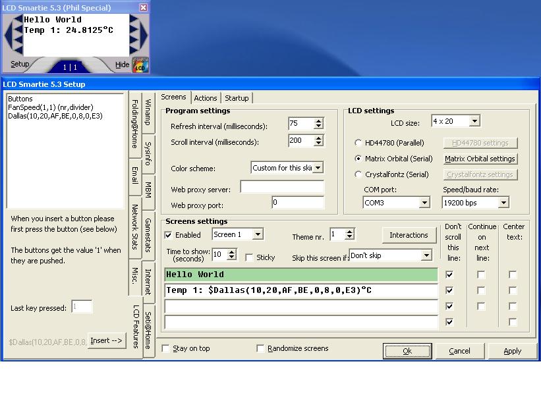
Task: Open the Interactions dialog button
Action: (409, 235)
